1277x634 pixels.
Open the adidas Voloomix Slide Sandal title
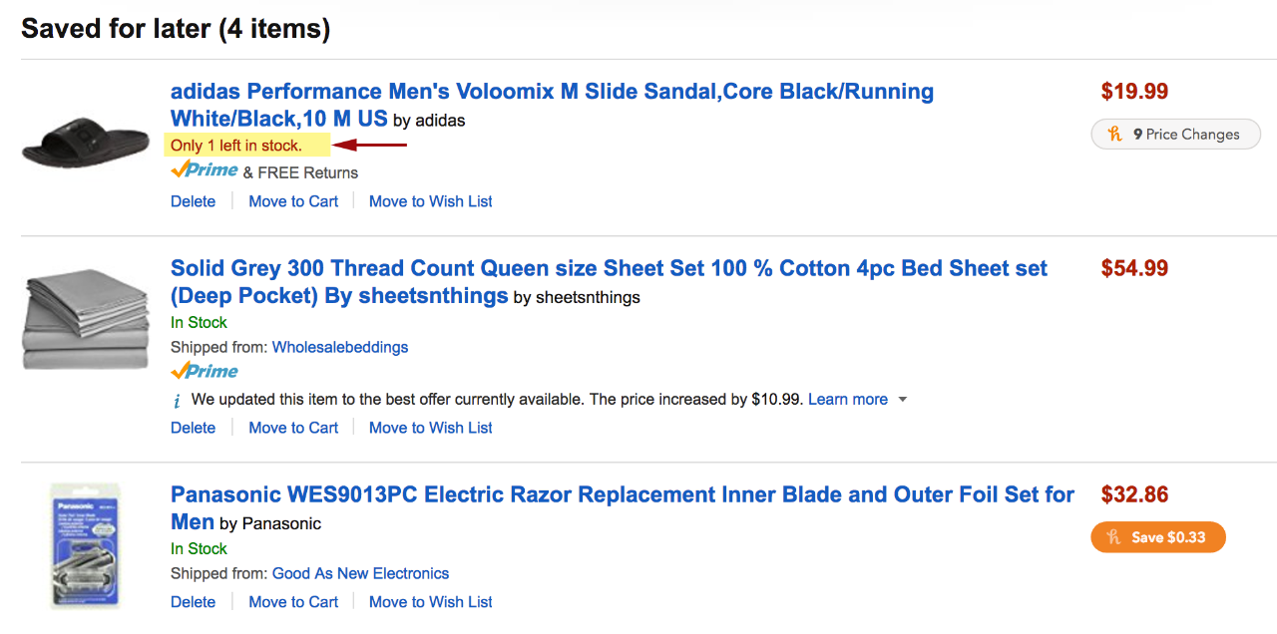coord(553,105)
